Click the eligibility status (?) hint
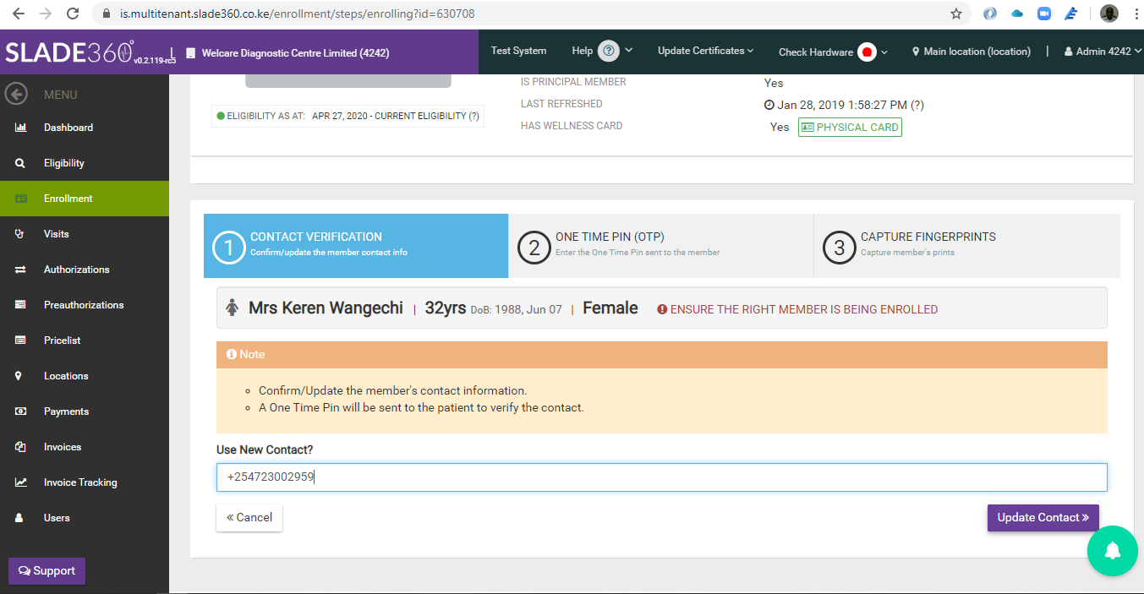Screen dimensions: 1144x594 [x=474, y=116]
